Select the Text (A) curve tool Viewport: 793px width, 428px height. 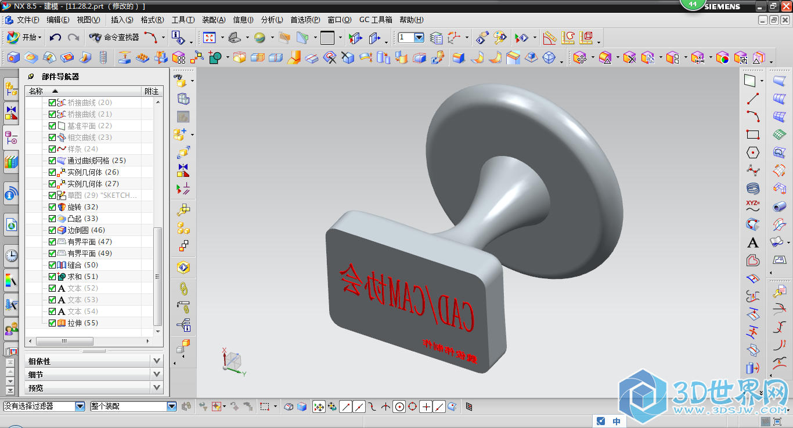coord(753,242)
